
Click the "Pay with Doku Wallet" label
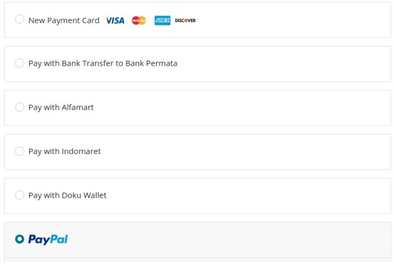(67, 195)
